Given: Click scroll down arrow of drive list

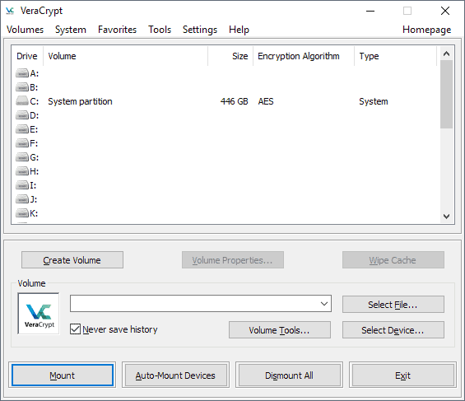Looking at the screenshot, I should tap(446, 217).
